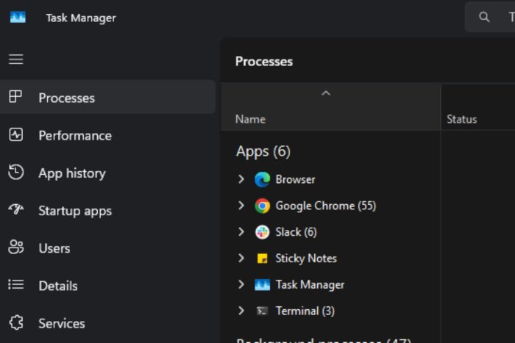Expand the Terminal (3) process group
This screenshot has width=515, height=343.
pos(241,311)
